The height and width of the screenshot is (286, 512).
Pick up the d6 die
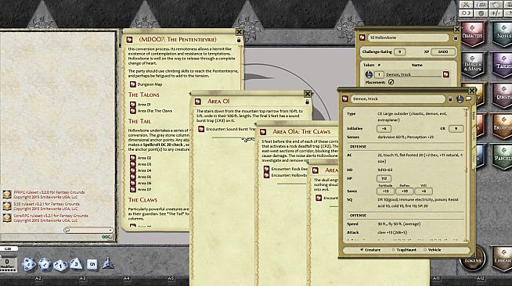pyautogui.click(x=92, y=264)
